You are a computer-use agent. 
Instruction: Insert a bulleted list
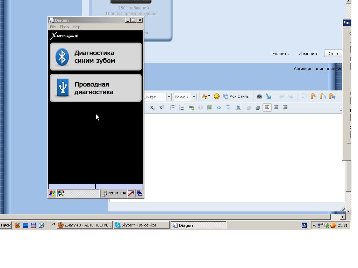pos(172,107)
